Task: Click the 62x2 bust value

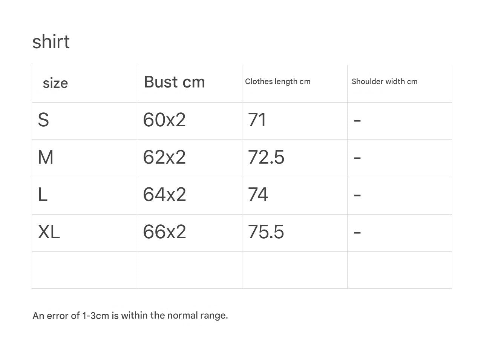Action: [x=164, y=157]
